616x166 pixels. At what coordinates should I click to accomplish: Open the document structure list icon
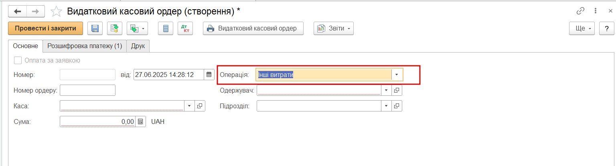point(166,28)
